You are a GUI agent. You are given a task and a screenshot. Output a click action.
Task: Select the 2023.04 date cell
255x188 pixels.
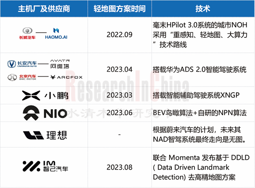click(120, 70)
